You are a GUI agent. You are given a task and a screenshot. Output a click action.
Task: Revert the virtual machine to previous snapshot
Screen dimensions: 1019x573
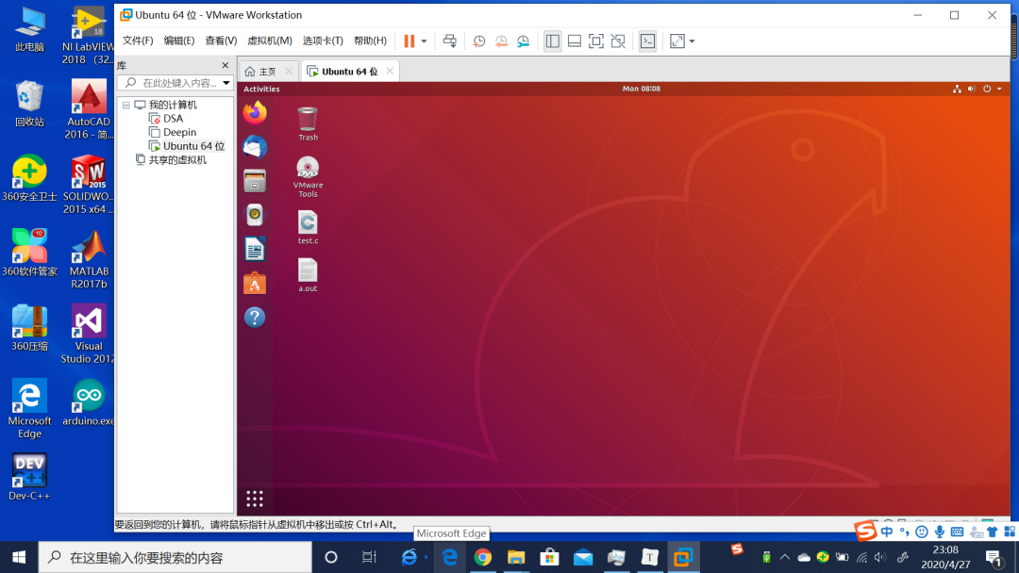(x=501, y=41)
